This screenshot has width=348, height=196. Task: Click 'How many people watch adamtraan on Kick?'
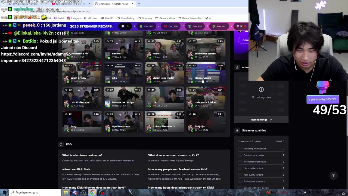[178, 169]
